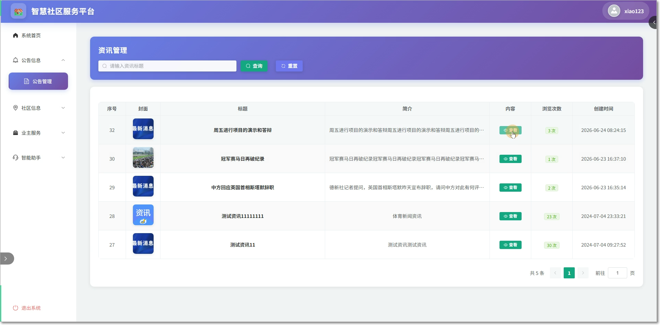Select page 1 in the pagination
The image size is (660, 325).
(569, 273)
